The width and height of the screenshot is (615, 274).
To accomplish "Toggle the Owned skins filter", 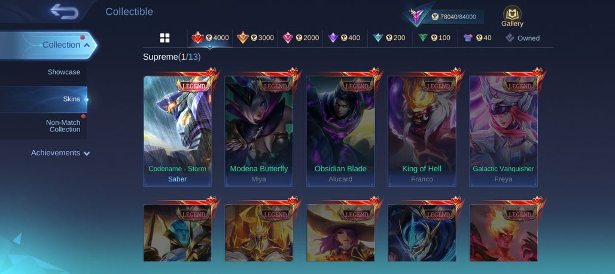I will (522, 38).
